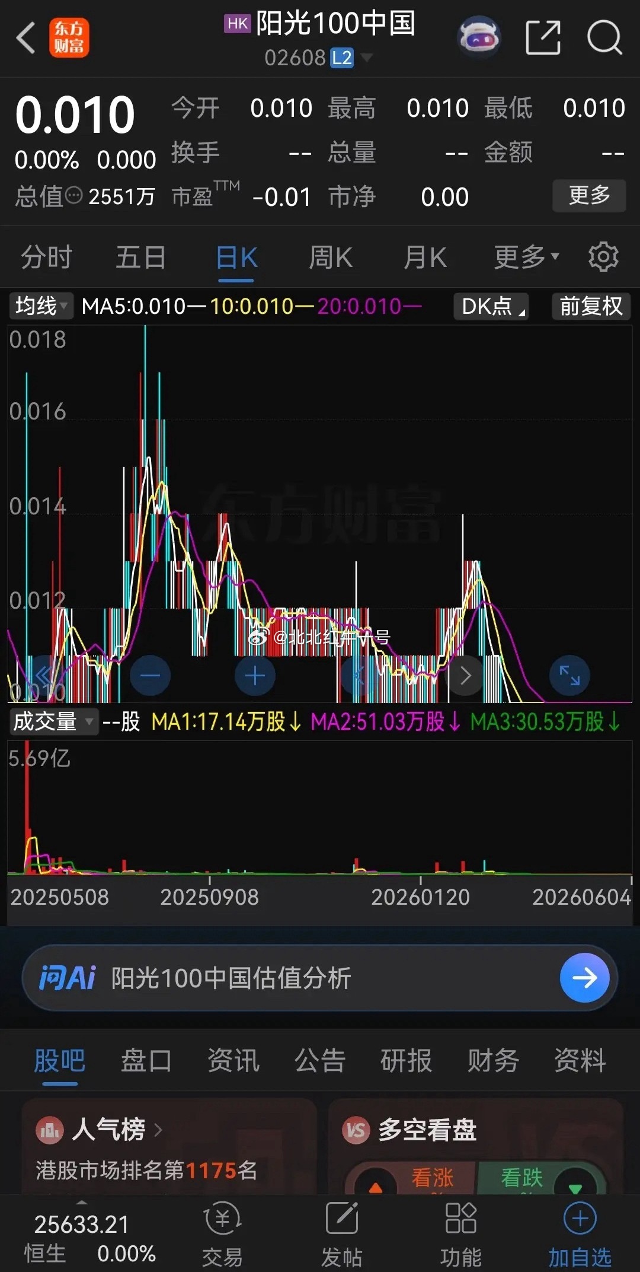
Task: Open the AI robot assistant icon
Action: [479, 37]
